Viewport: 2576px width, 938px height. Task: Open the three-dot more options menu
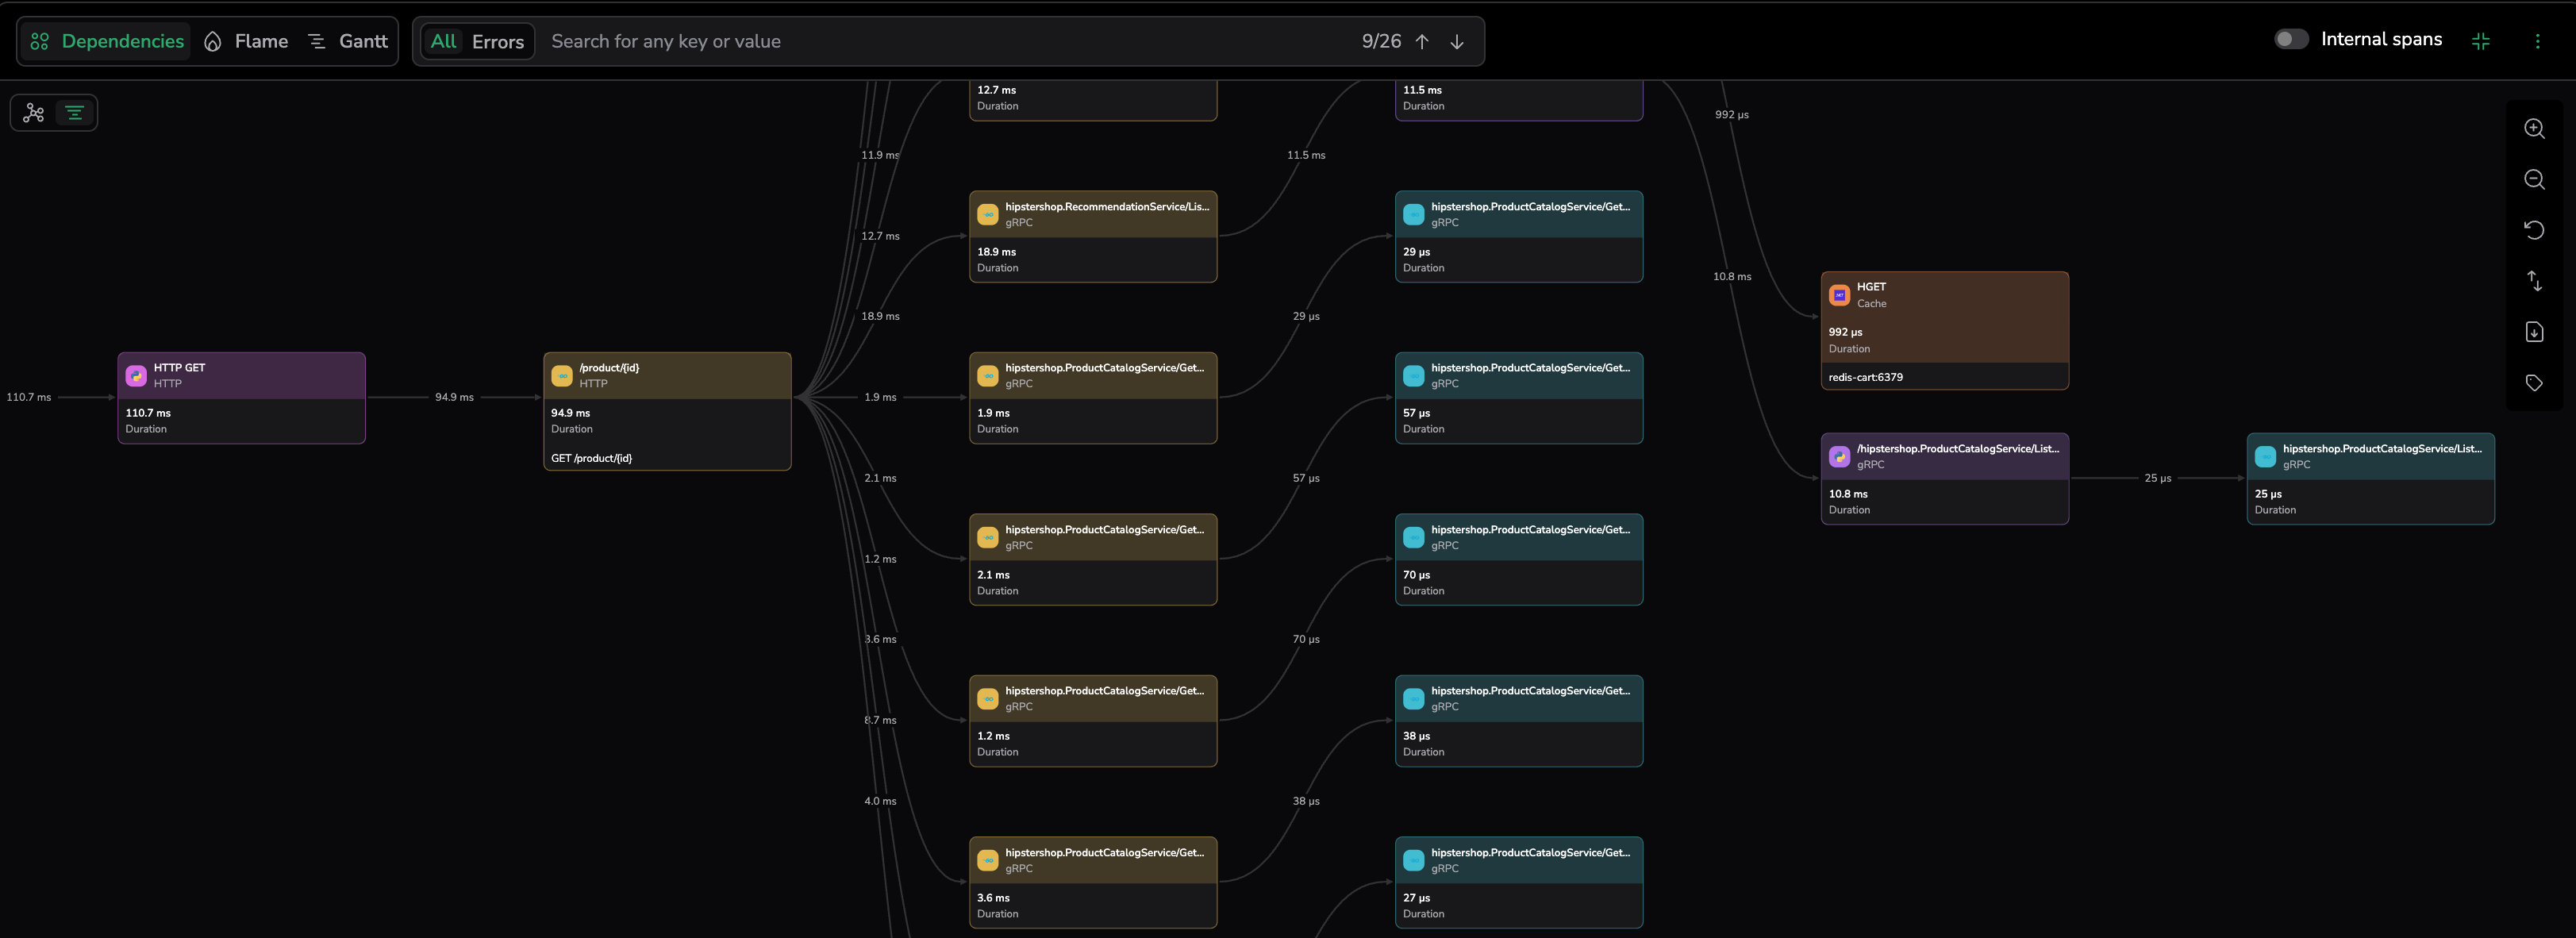[x=2536, y=41]
